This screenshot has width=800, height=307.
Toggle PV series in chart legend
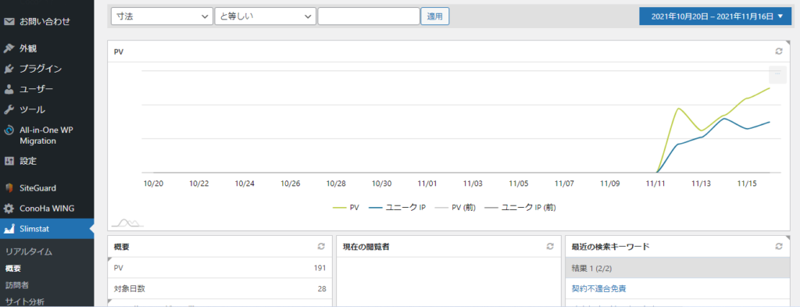[346, 208]
